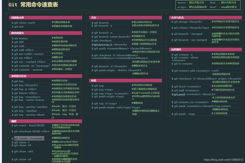The width and height of the screenshot is (245, 163).
Task: Click the command "$ git branch --merged"
Action: coord(187,34)
